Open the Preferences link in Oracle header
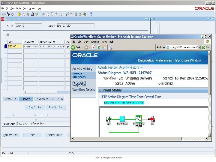Viewport: 216px width, 162px height. (x=163, y=60)
